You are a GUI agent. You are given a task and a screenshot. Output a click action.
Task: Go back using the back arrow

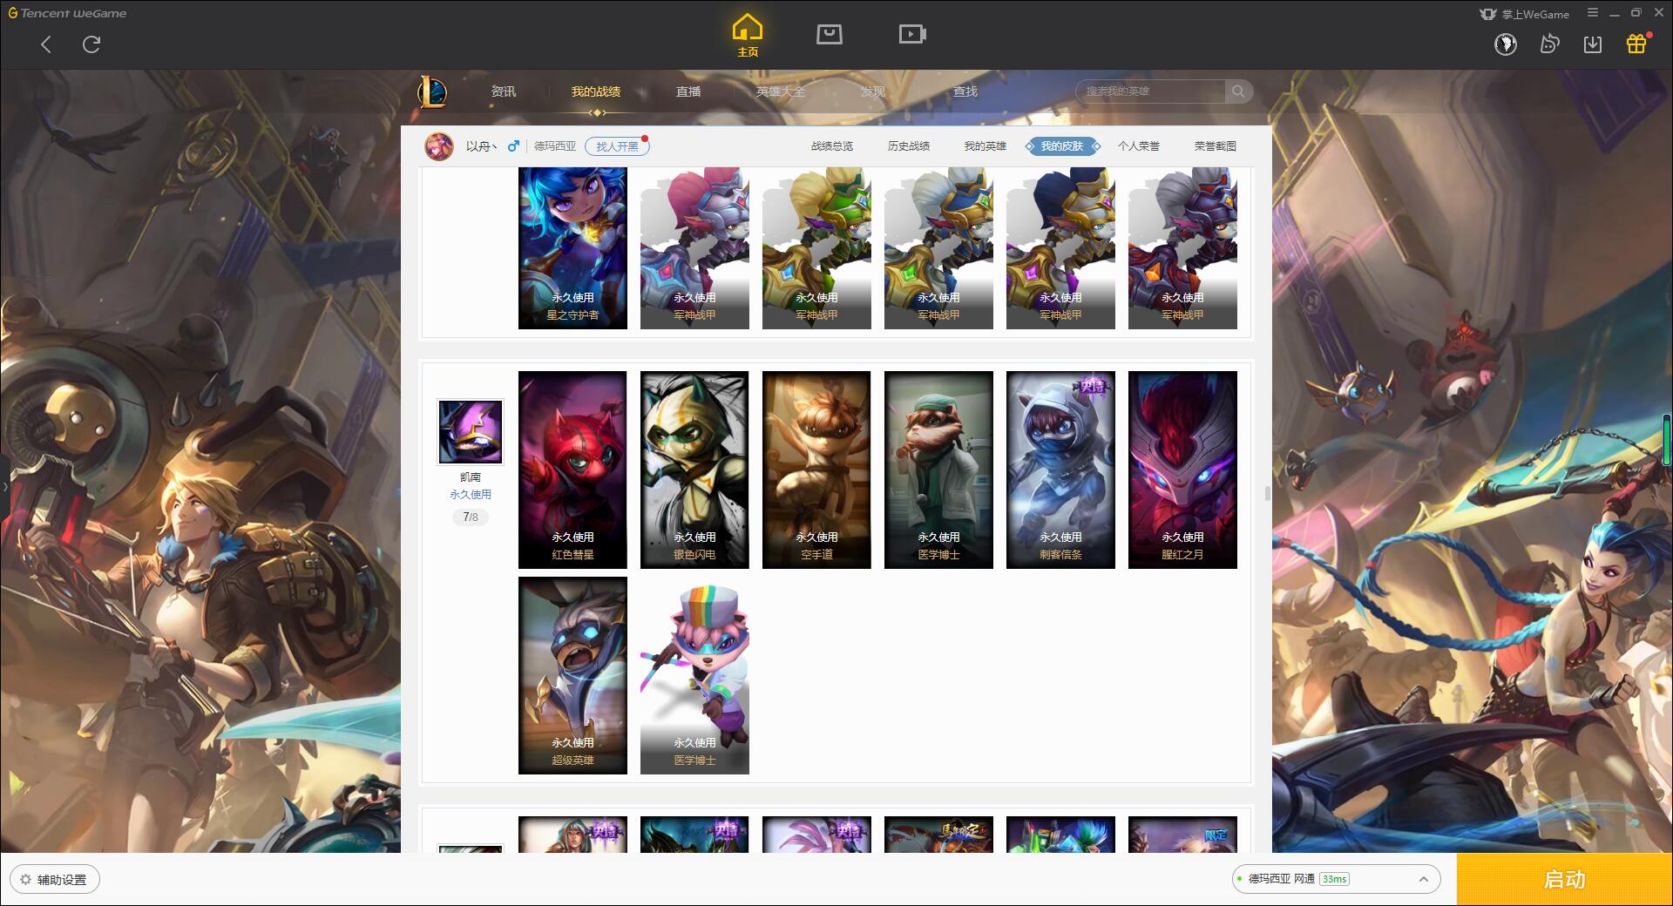(46, 44)
